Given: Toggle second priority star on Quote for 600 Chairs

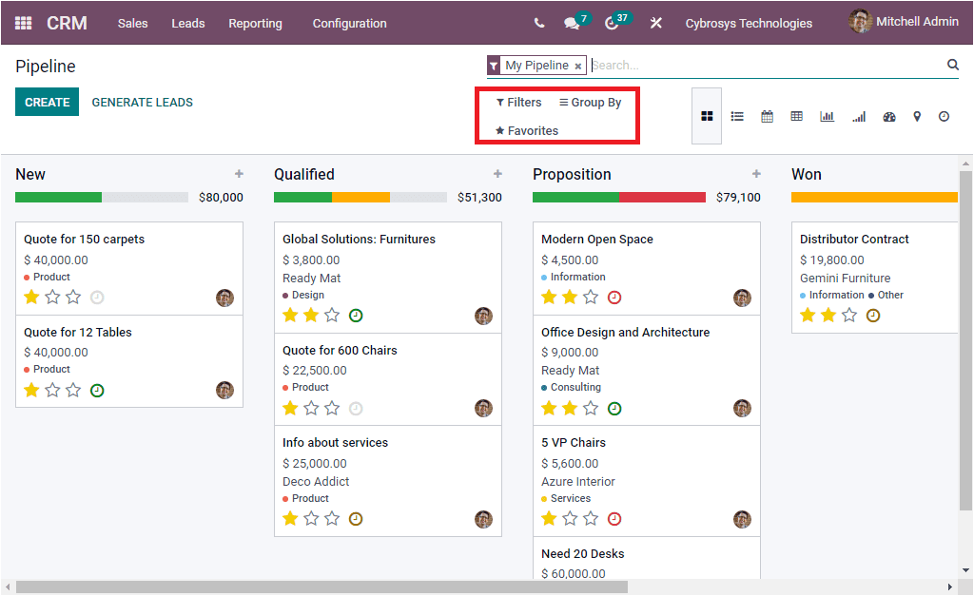Looking at the screenshot, I should [x=308, y=407].
